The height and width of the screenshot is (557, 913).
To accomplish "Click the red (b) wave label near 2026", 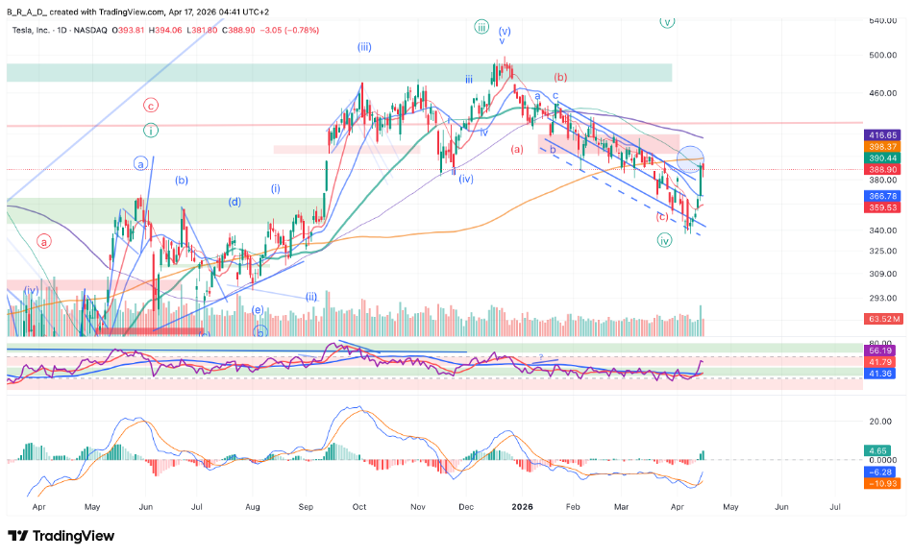I will tap(559, 77).
